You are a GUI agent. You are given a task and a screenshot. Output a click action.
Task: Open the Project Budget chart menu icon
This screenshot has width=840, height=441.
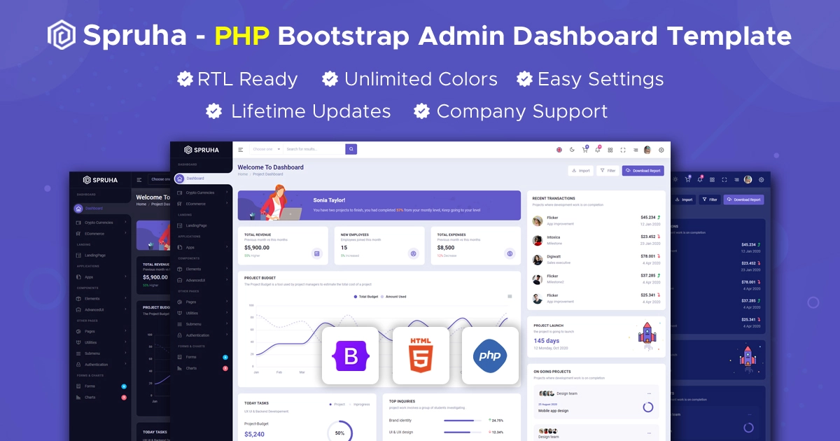510,296
